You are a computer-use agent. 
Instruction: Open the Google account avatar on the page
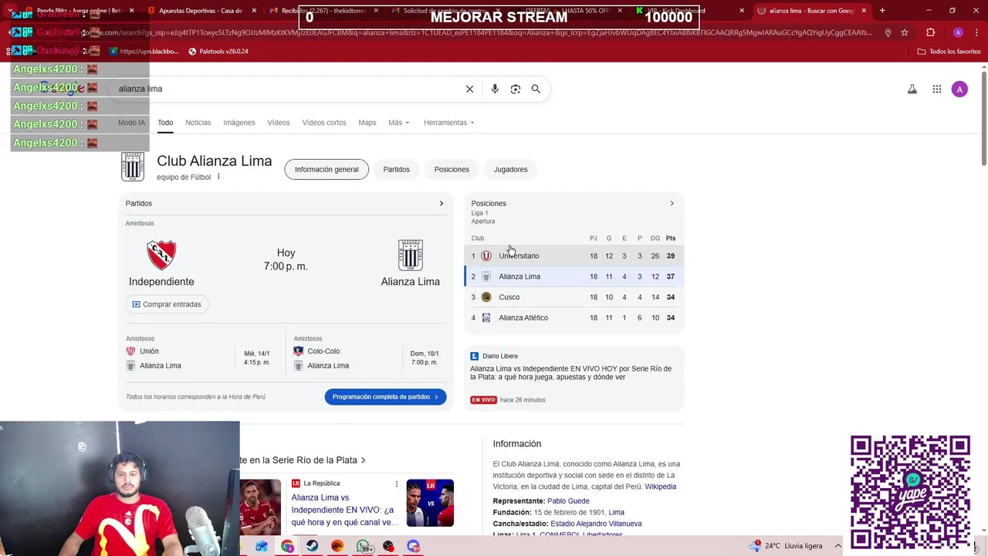(959, 89)
